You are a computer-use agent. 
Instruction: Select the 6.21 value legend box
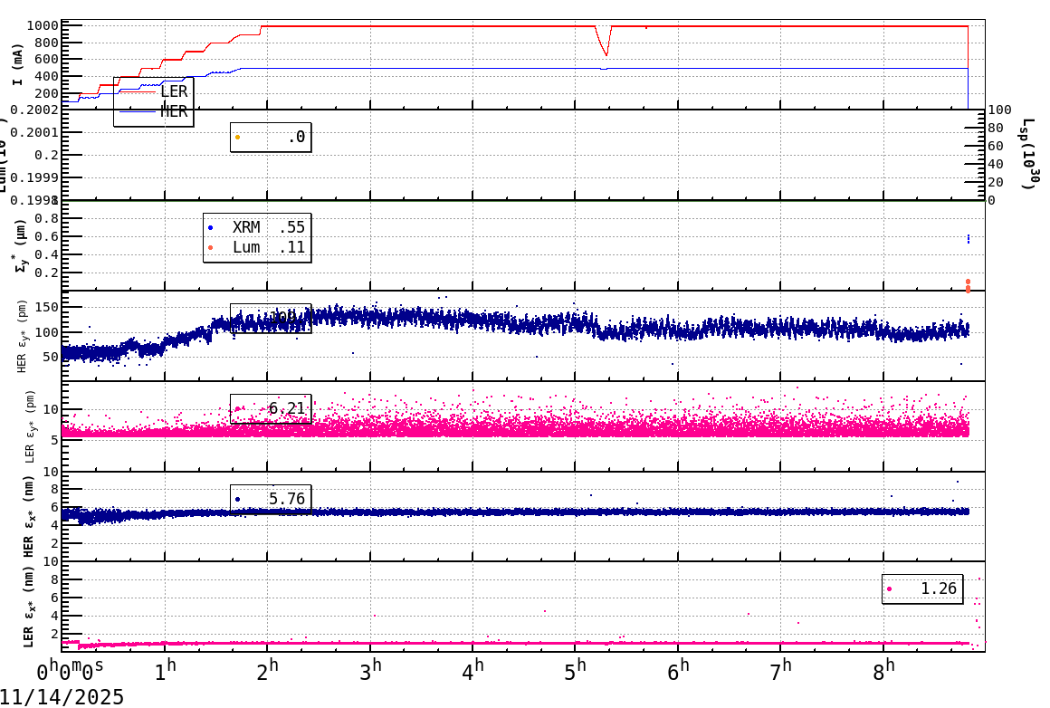pyautogui.click(x=271, y=408)
